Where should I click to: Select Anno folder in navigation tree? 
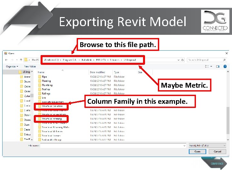coord(27,77)
